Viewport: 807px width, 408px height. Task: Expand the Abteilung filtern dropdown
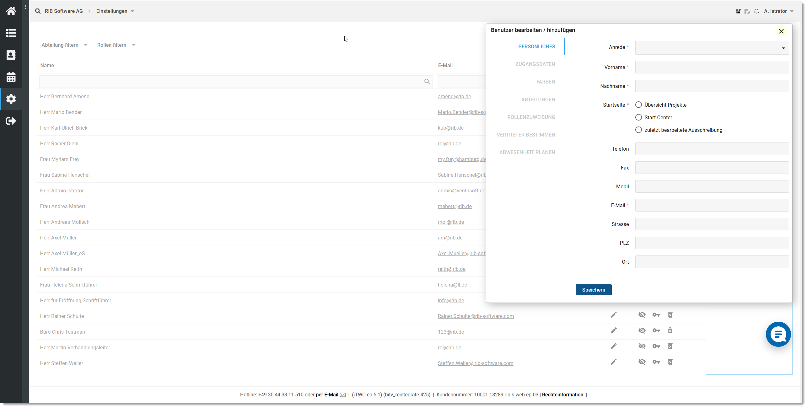point(64,45)
